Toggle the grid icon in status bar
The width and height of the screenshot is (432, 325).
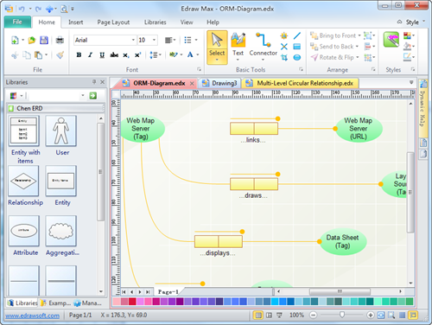click(x=403, y=315)
